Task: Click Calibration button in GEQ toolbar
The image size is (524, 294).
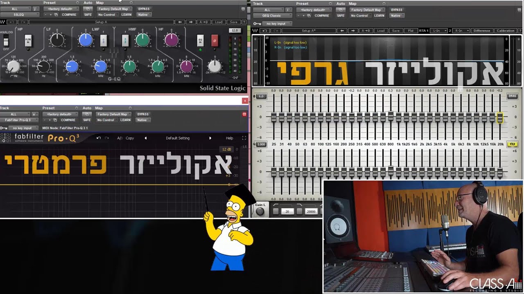Action: [506, 31]
